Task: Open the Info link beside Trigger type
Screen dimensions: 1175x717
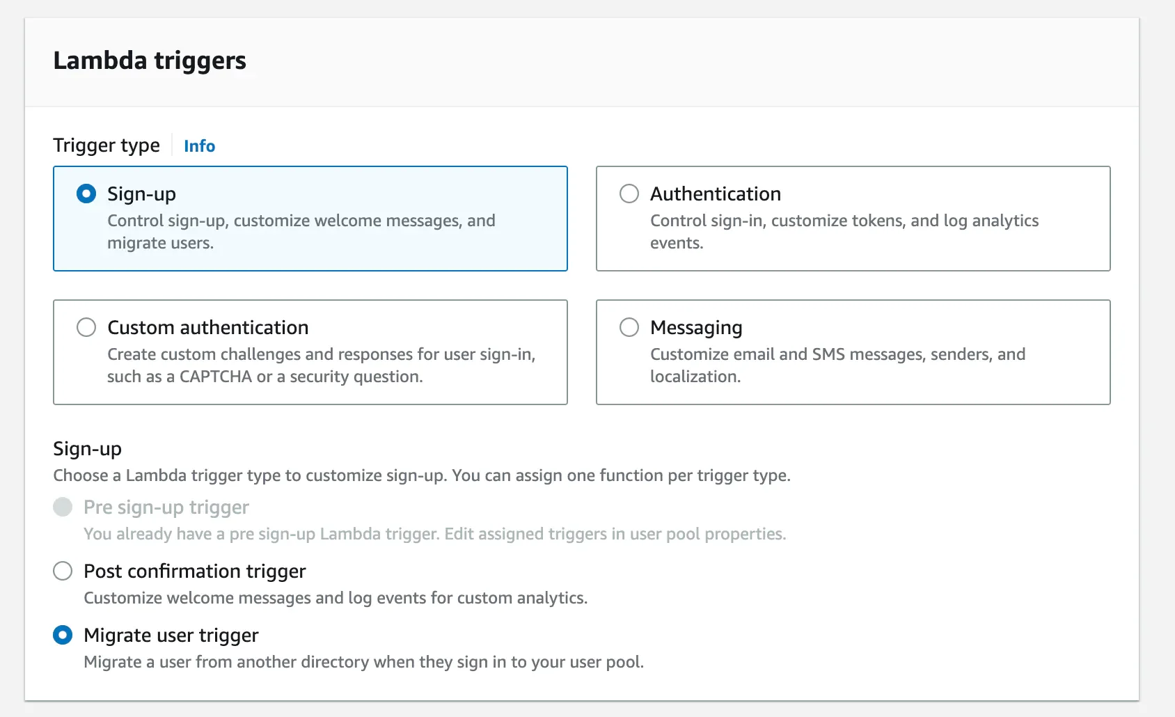Action: pos(198,145)
